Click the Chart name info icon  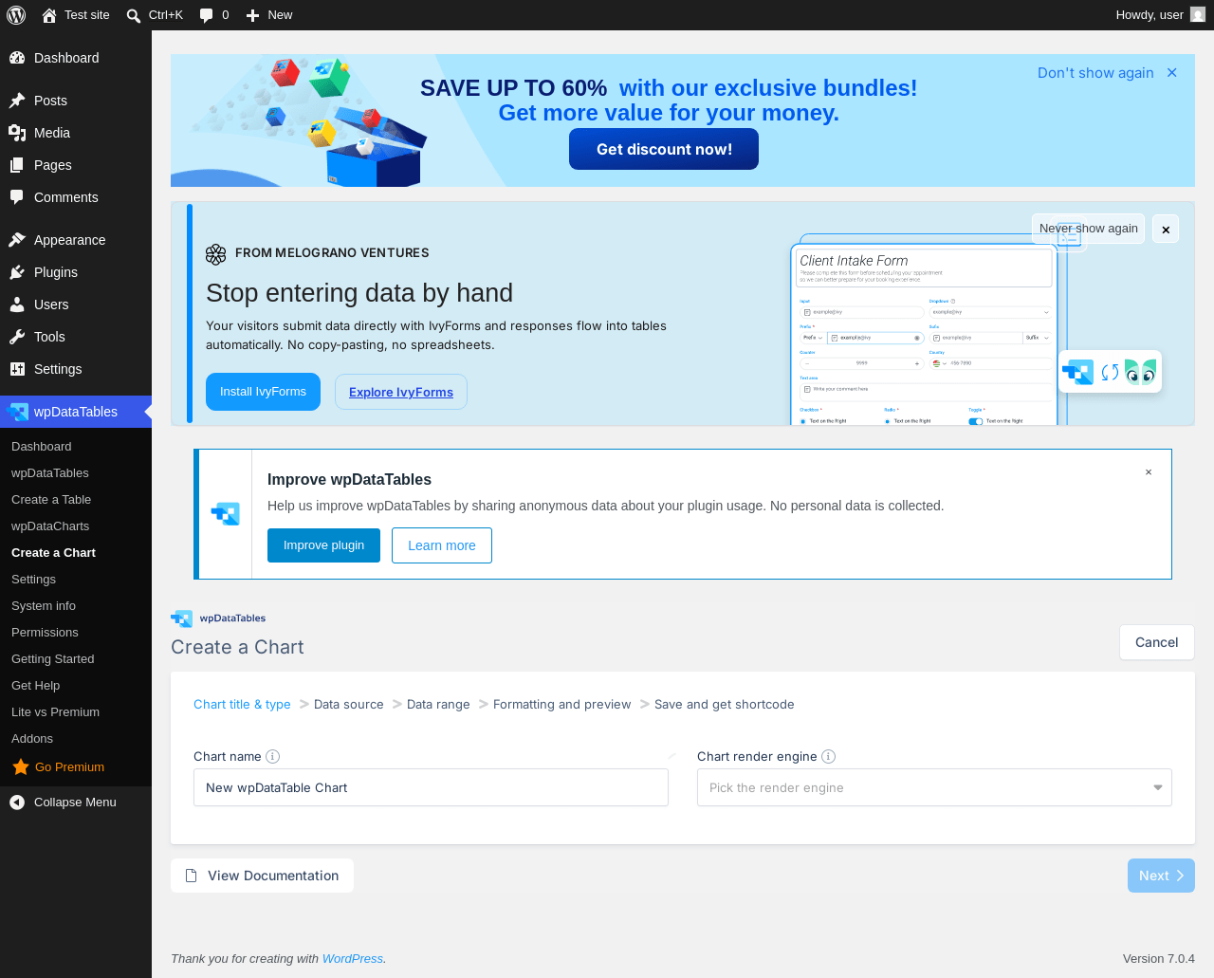point(273,756)
